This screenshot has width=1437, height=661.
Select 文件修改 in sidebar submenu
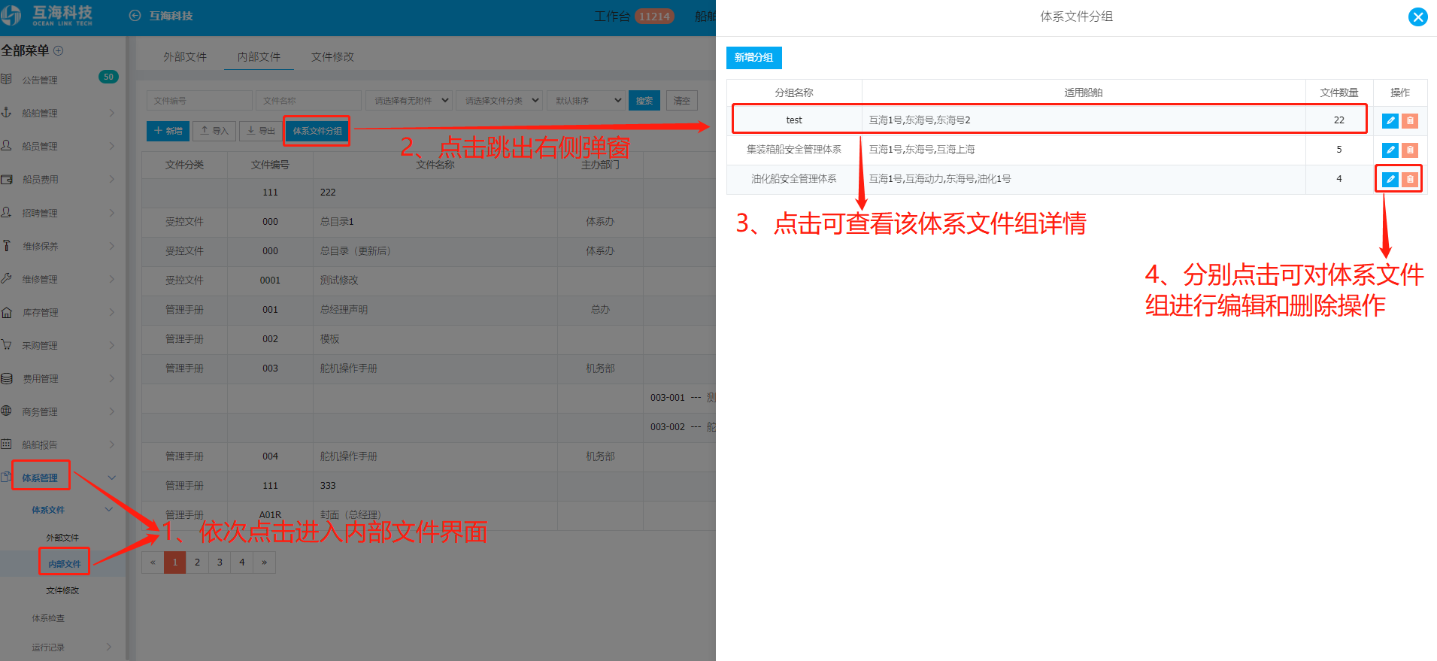pyautogui.click(x=62, y=590)
